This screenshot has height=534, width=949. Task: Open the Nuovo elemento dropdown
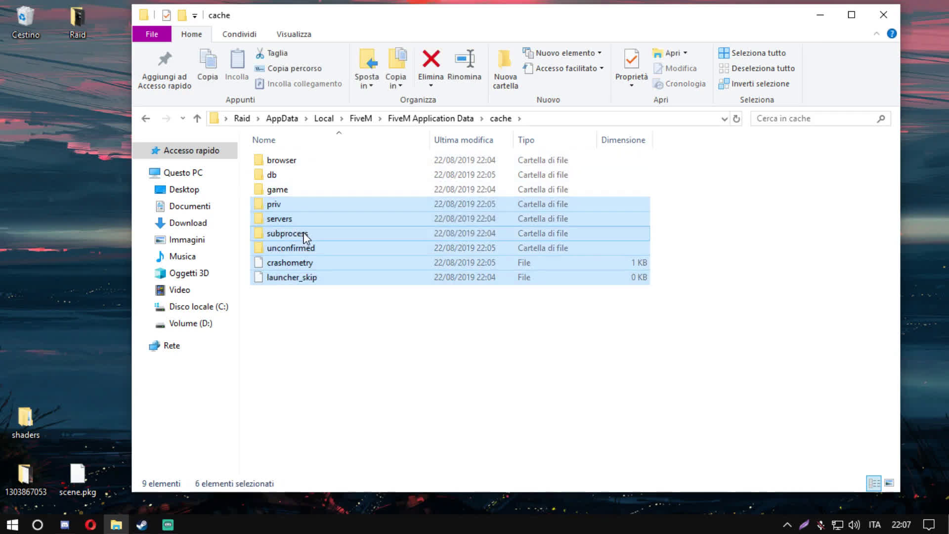tap(562, 53)
